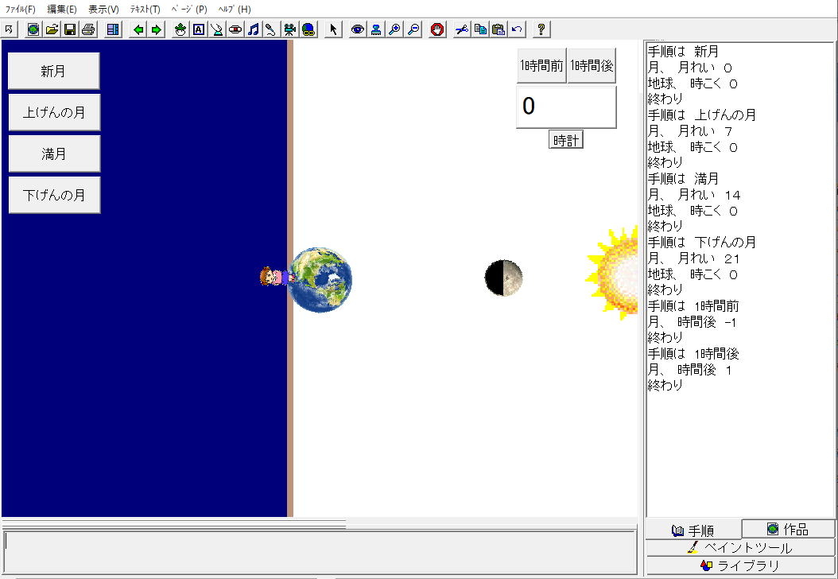Image resolution: width=838 pixels, height=579 pixels.
Task: Toggle the eye view icon in toolbar
Action: [358, 29]
